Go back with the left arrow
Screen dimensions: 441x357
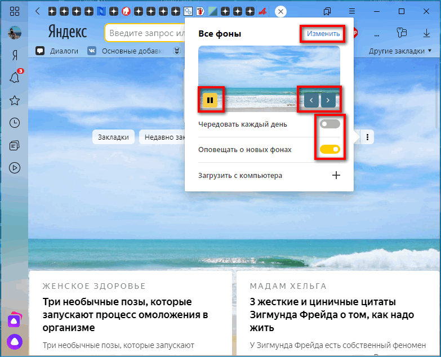pyautogui.click(x=37, y=11)
